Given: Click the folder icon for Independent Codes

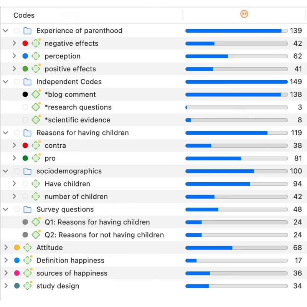Looking at the screenshot, I should click(27, 82).
